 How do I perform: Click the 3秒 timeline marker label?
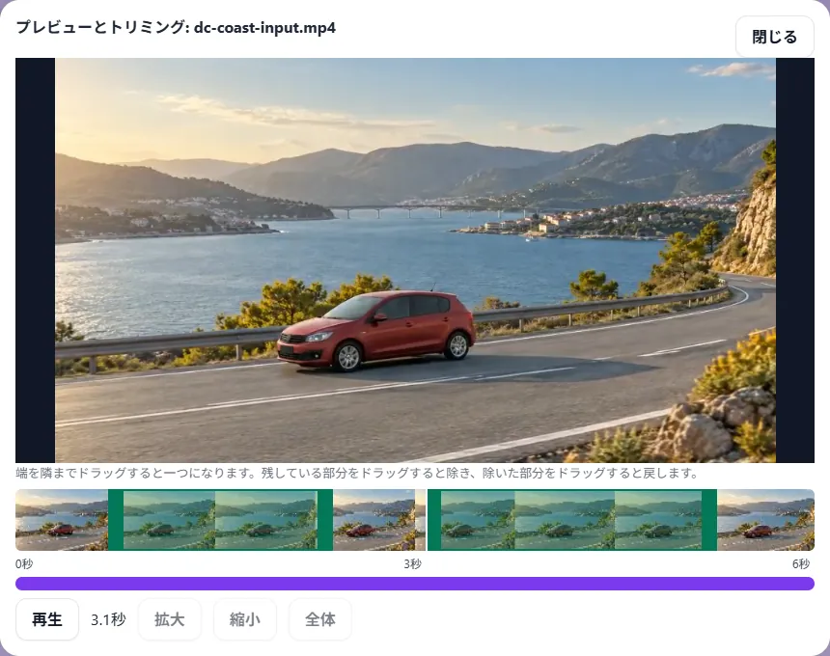(412, 564)
